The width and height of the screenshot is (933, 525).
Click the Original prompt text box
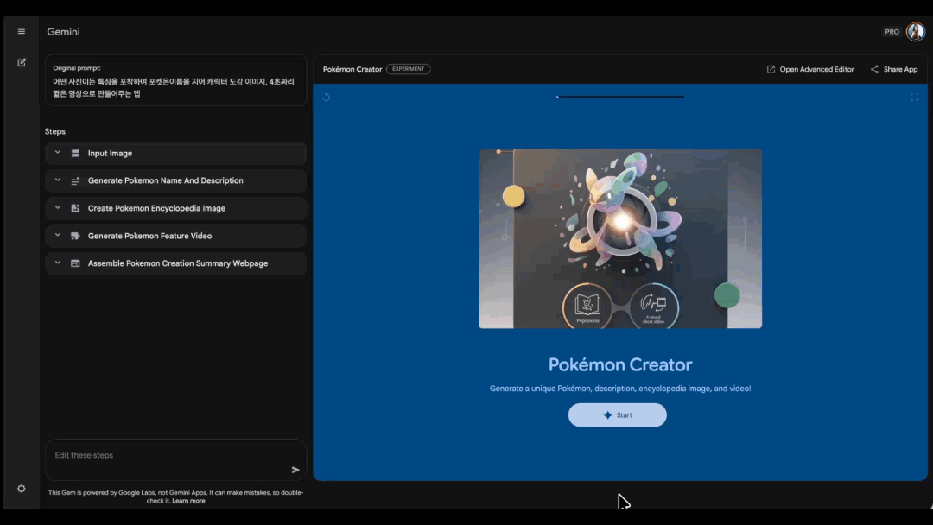point(175,81)
